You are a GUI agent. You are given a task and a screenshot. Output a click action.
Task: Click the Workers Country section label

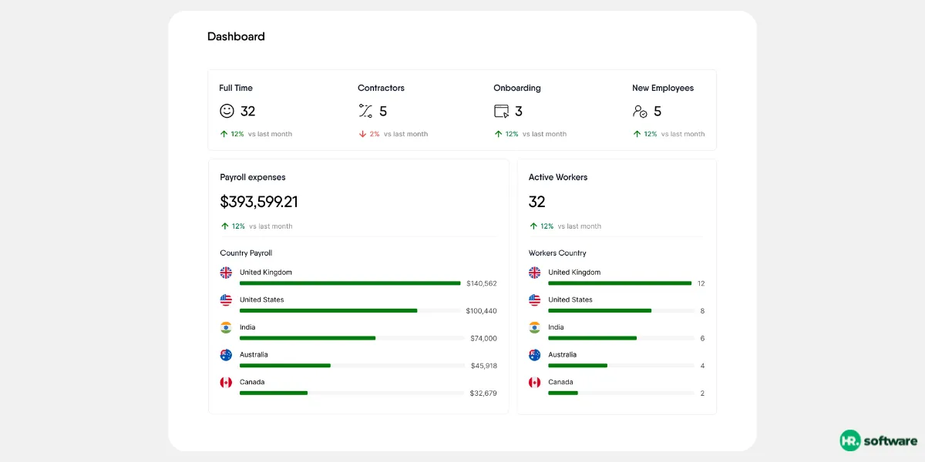pyautogui.click(x=557, y=253)
